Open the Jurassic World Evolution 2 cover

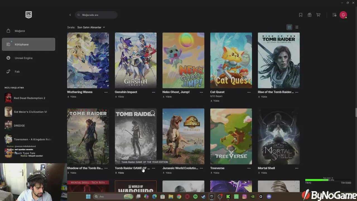pos(183,137)
